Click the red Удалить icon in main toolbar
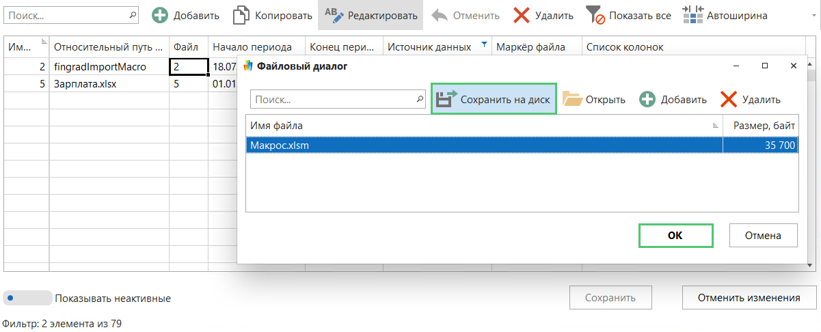Image resolution: width=821 pixels, height=332 pixels. pos(522,15)
